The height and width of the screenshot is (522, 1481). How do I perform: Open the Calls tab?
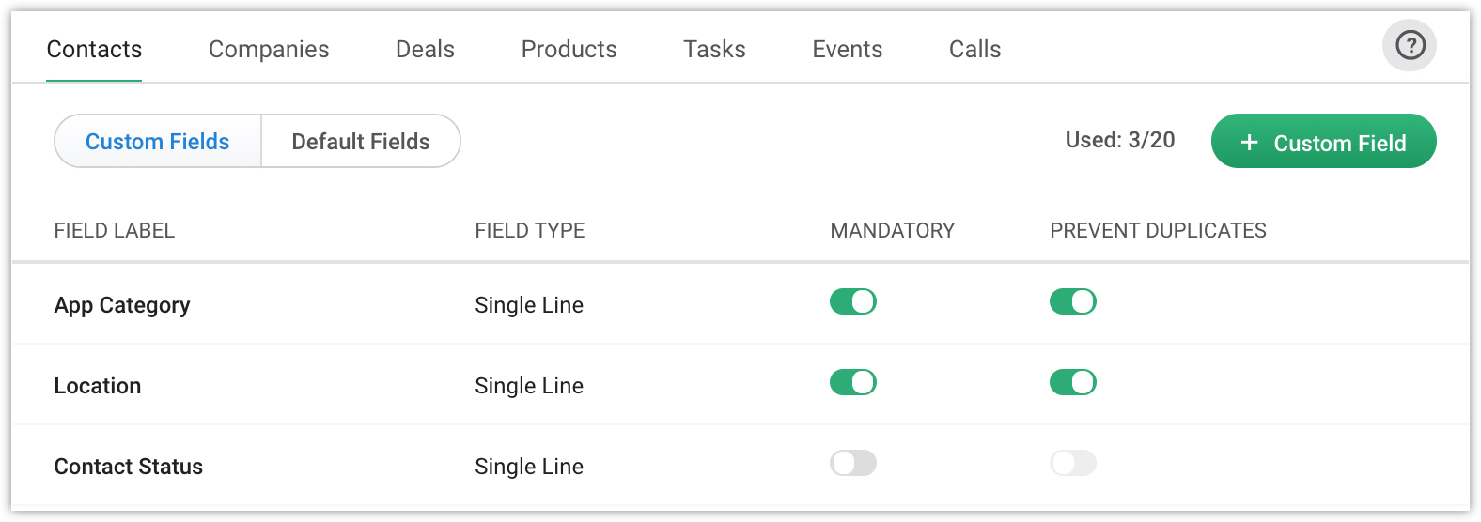pos(974,49)
